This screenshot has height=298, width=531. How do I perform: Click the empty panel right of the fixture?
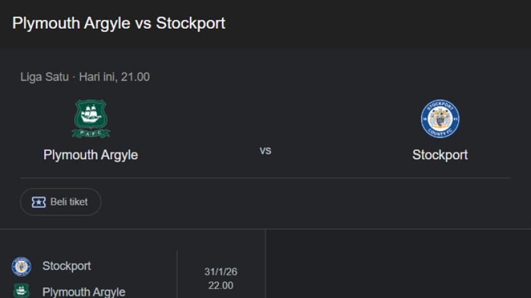coord(397,265)
